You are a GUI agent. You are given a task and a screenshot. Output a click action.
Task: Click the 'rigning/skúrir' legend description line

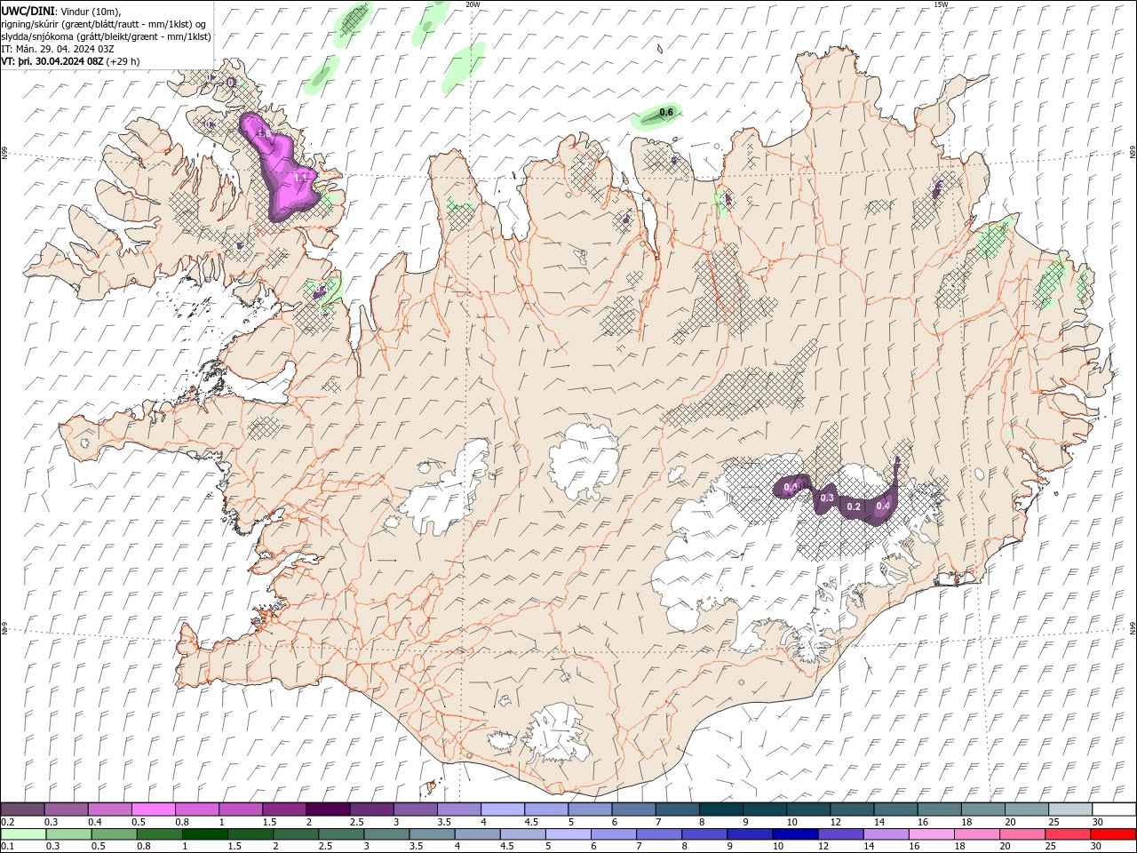104,23
